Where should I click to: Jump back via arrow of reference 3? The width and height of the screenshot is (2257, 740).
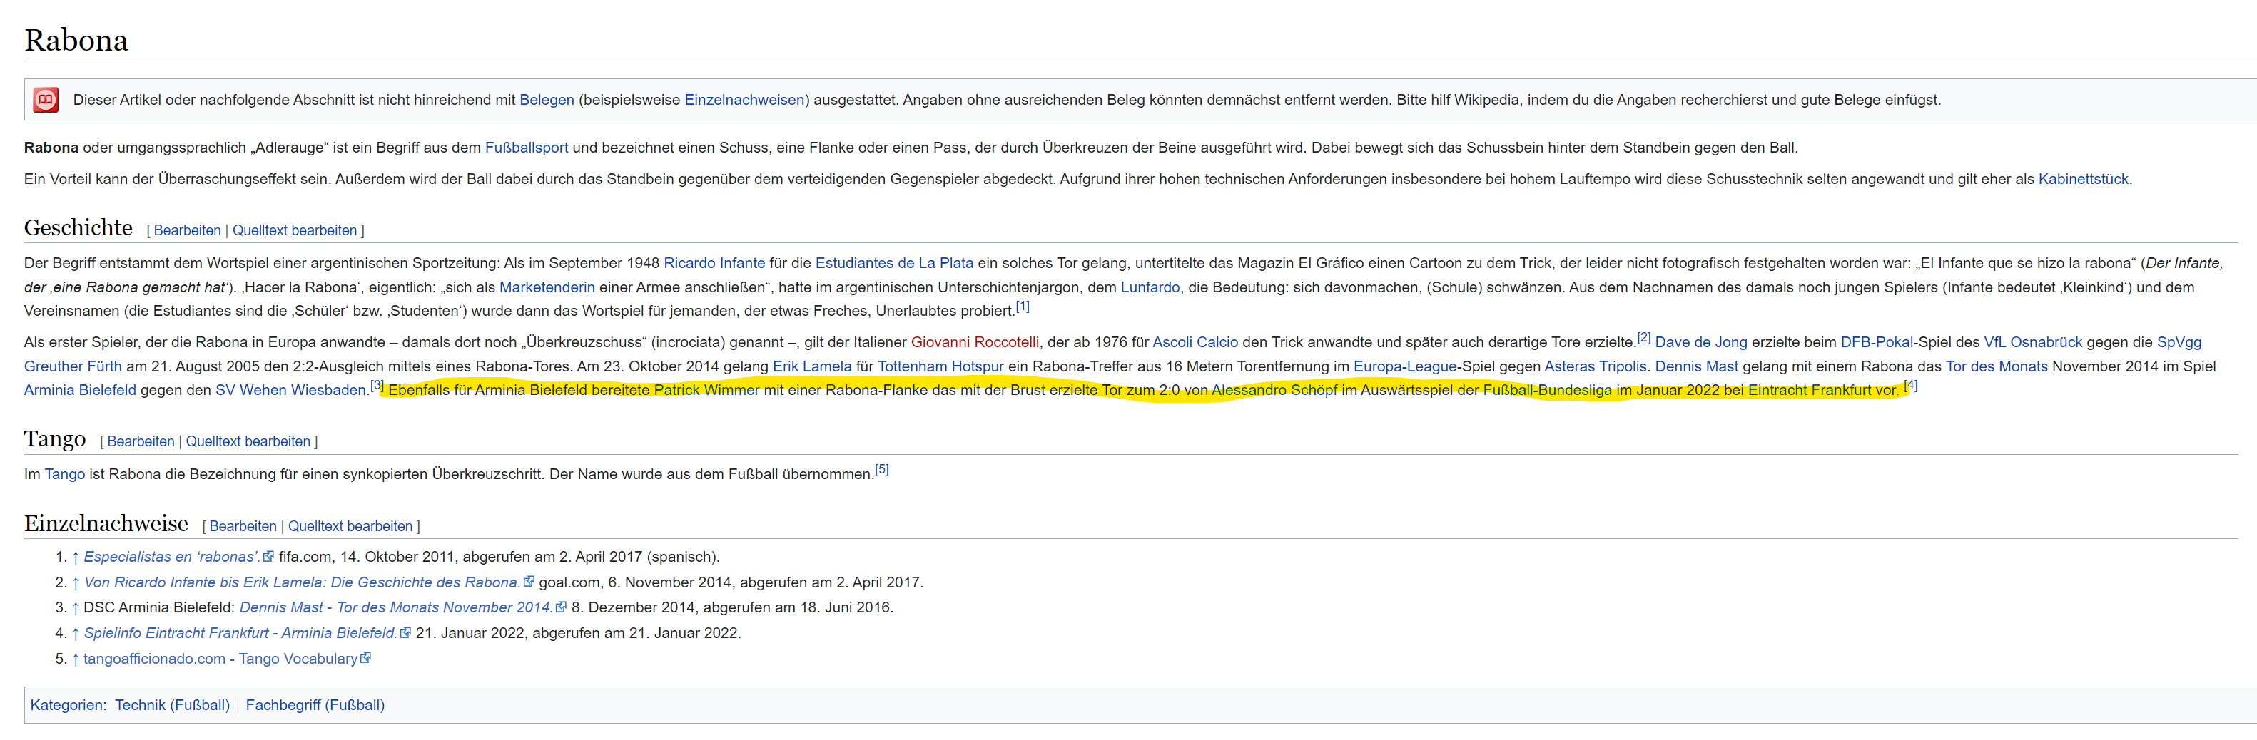coord(76,608)
